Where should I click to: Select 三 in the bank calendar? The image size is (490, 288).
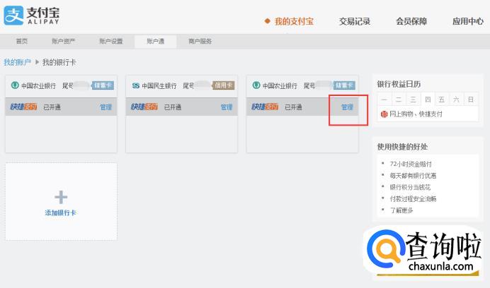(x=413, y=100)
